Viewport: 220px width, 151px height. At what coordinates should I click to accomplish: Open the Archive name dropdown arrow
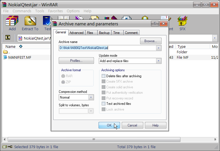click(158, 48)
